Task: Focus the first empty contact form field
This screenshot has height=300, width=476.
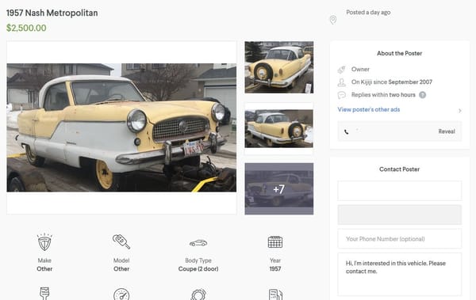Action: (400, 191)
